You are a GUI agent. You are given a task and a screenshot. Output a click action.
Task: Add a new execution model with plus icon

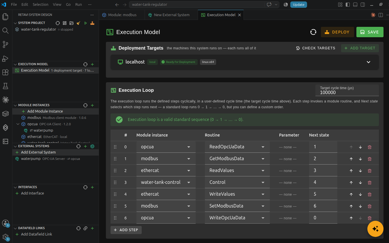[x=92, y=64]
